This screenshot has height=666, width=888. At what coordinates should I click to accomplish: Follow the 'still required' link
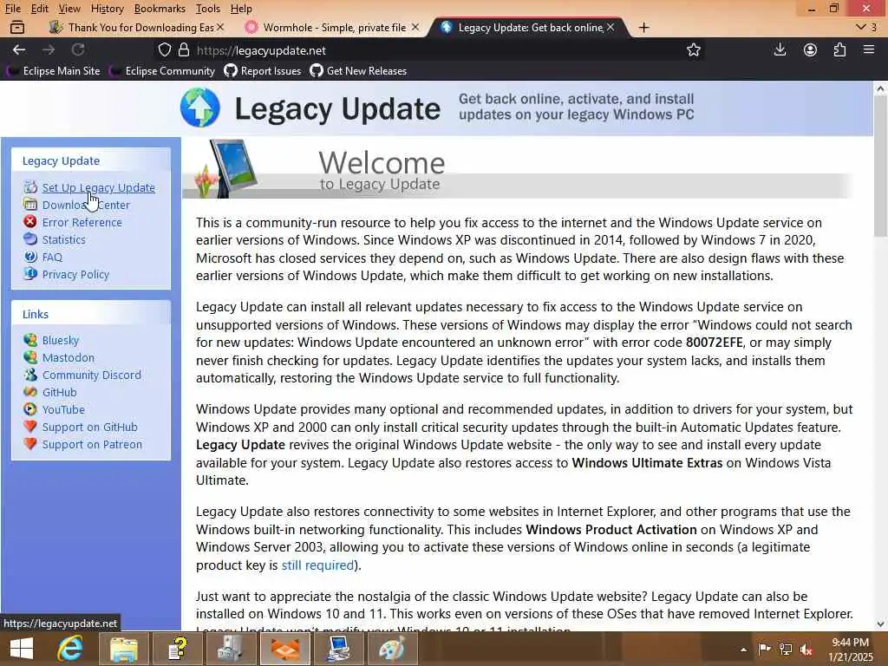317,565
